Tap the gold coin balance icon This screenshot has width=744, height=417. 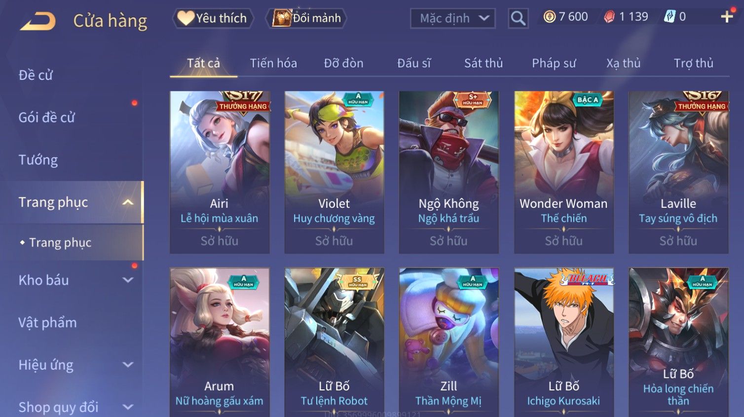(549, 17)
